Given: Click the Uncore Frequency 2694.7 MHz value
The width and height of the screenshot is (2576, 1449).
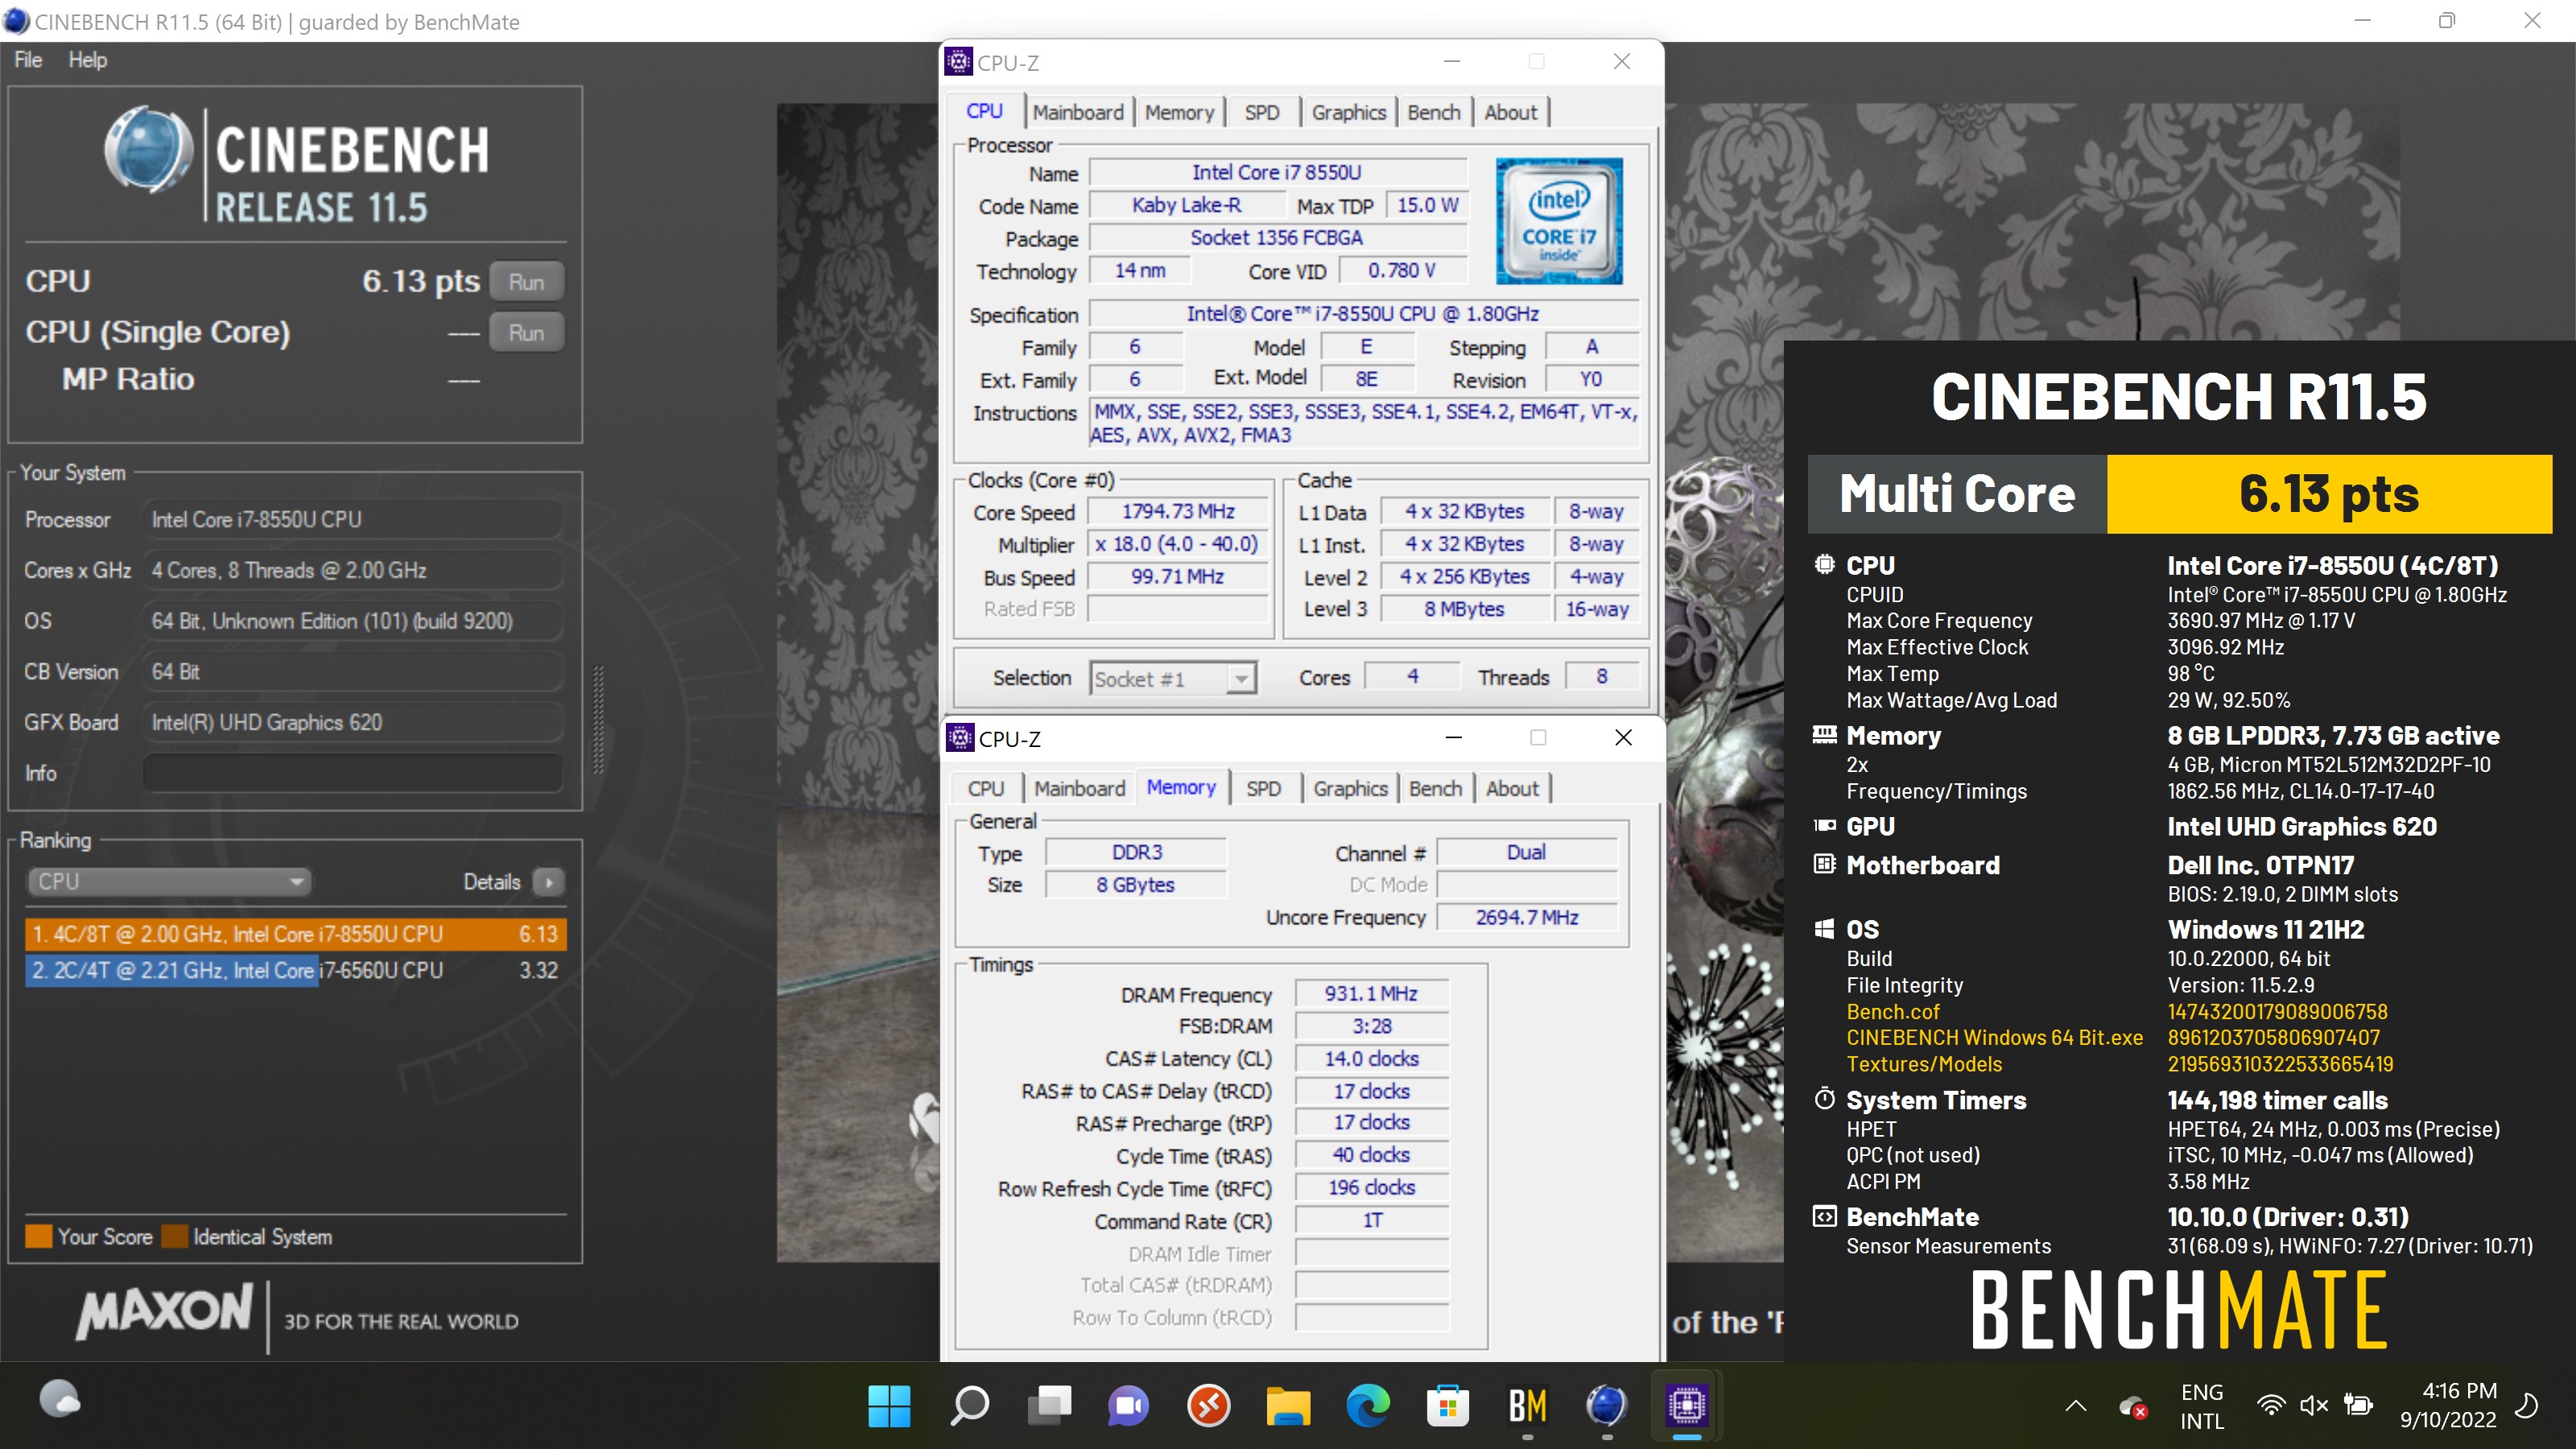Looking at the screenshot, I should tap(1526, 917).
